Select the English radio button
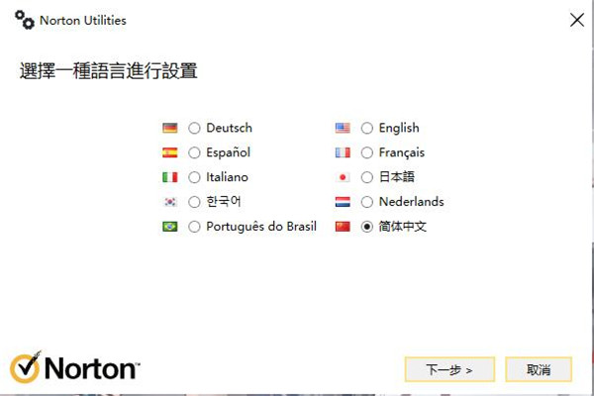Screen dimensions: 594x396 tap(366, 128)
